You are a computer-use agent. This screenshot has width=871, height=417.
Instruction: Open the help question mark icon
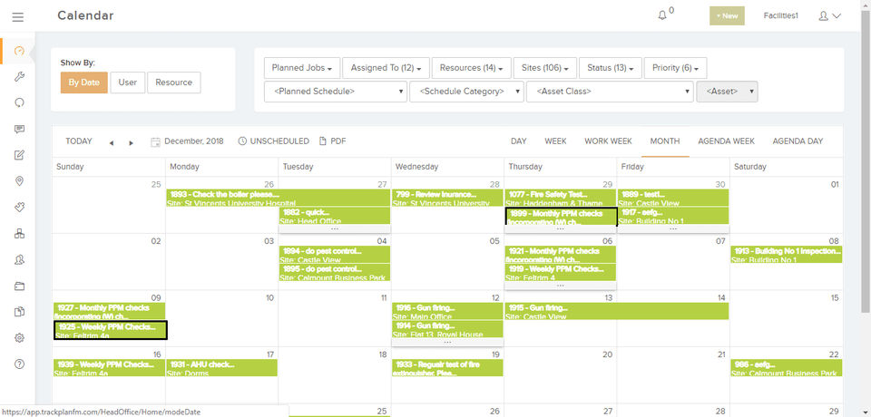[19, 364]
